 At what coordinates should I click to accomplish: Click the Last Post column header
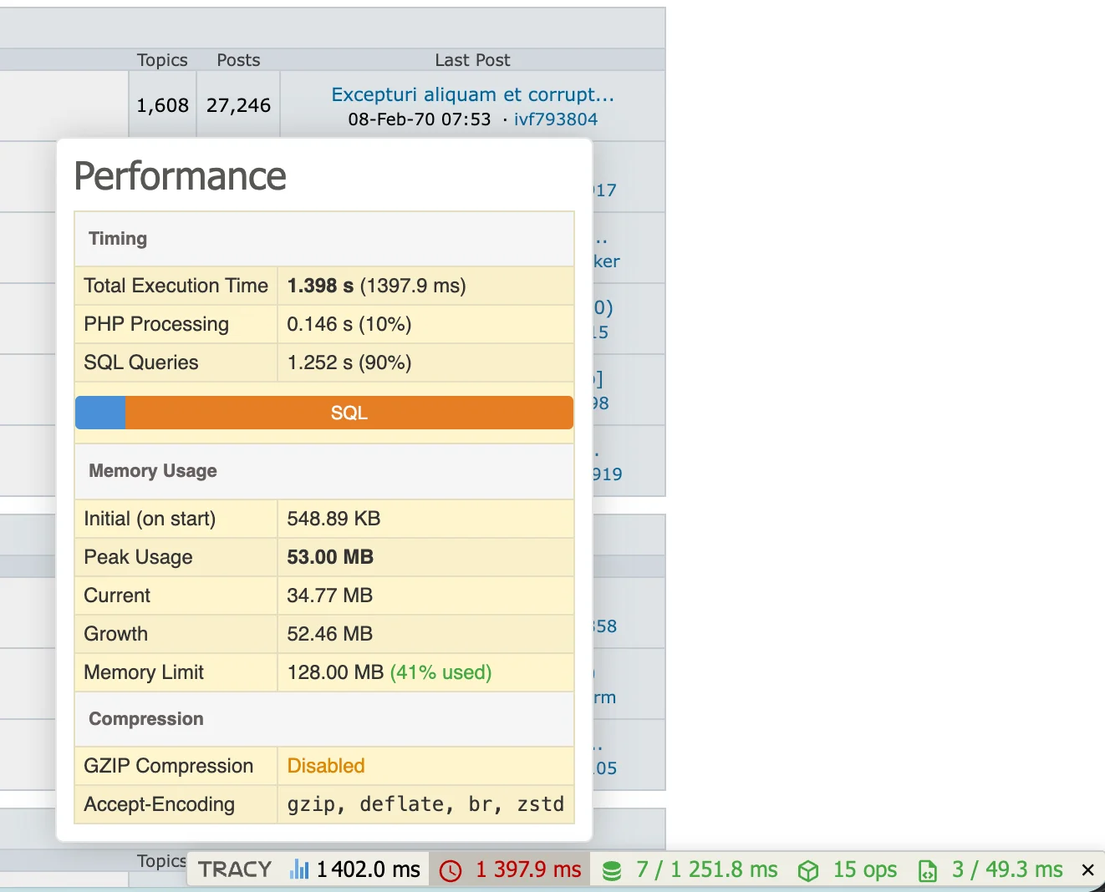[472, 60]
